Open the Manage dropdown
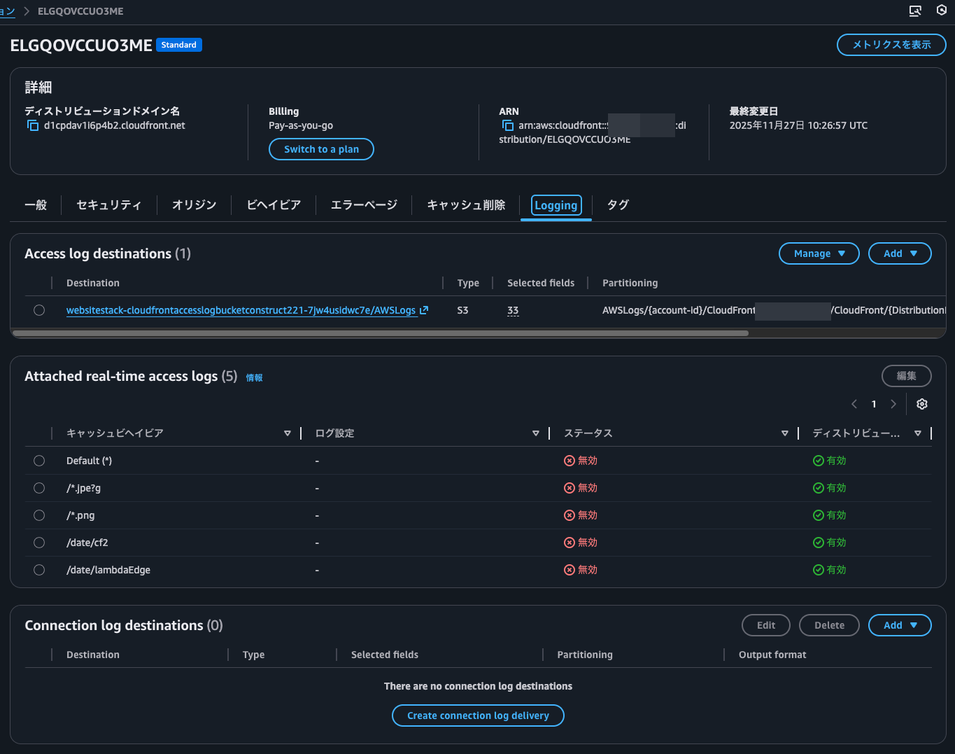The image size is (955, 754). (819, 253)
